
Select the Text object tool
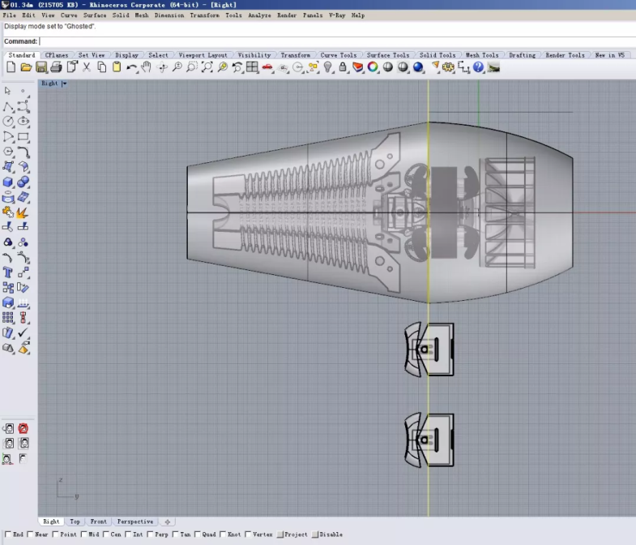[x=8, y=272]
